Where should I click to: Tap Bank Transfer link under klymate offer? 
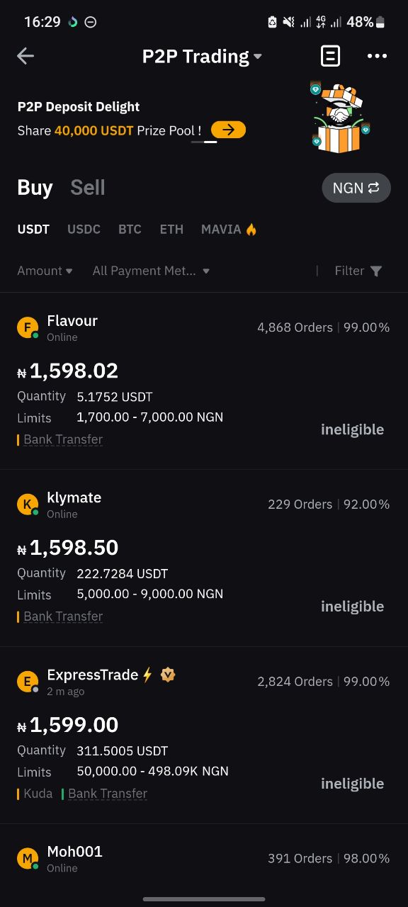(x=63, y=616)
